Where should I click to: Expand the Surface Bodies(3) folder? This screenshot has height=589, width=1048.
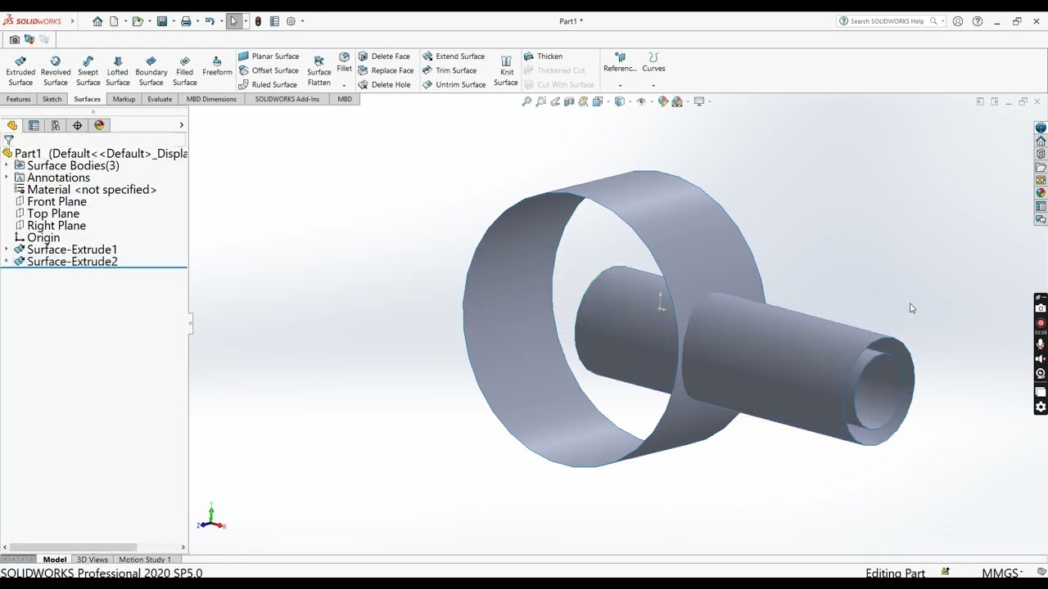click(7, 165)
